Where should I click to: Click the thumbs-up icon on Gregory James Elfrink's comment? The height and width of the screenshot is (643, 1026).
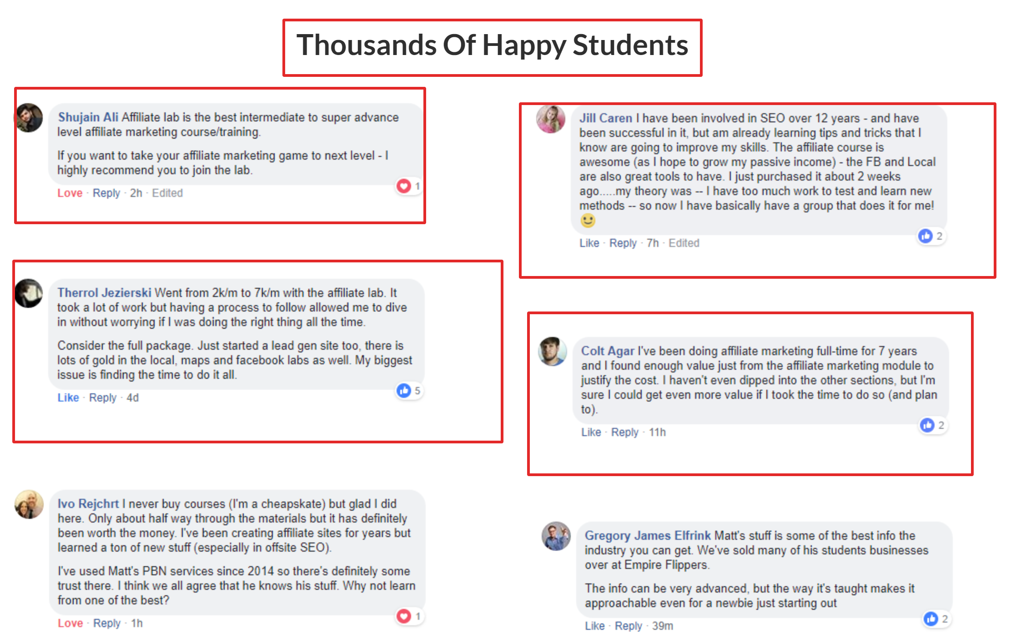(x=930, y=619)
